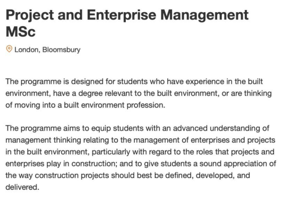Click the first paragraph starting 'The programme is designed'
Image resolution: width=291 pixels, height=200 pixels.
coord(139,93)
